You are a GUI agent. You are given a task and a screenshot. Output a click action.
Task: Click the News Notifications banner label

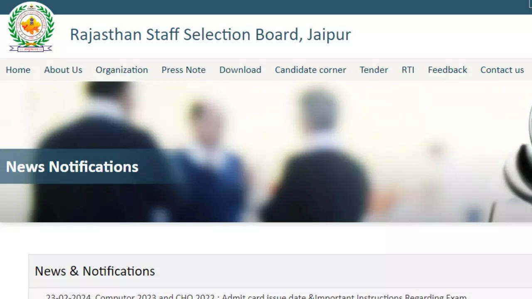coord(72,167)
